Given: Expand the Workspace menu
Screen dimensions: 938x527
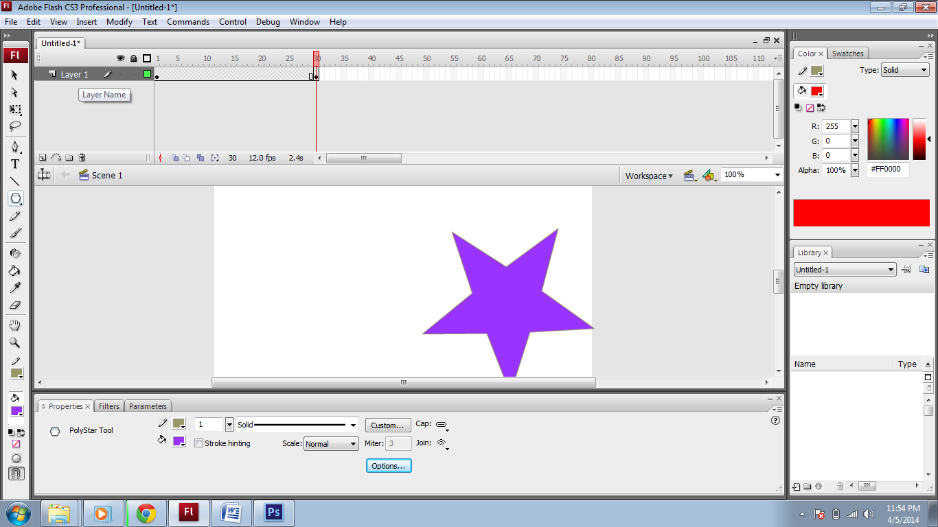Looking at the screenshot, I should pyautogui.click(x=648, y=176).
